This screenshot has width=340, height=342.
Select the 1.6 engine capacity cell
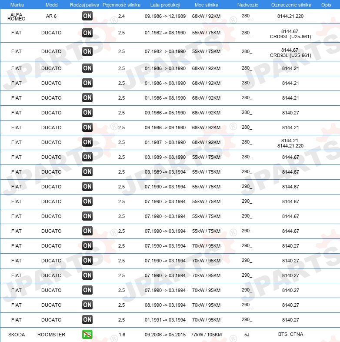pos(122,335)
